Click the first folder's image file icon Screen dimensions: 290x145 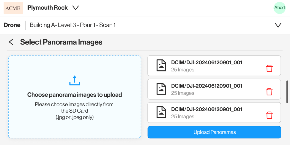click(161, 66)
